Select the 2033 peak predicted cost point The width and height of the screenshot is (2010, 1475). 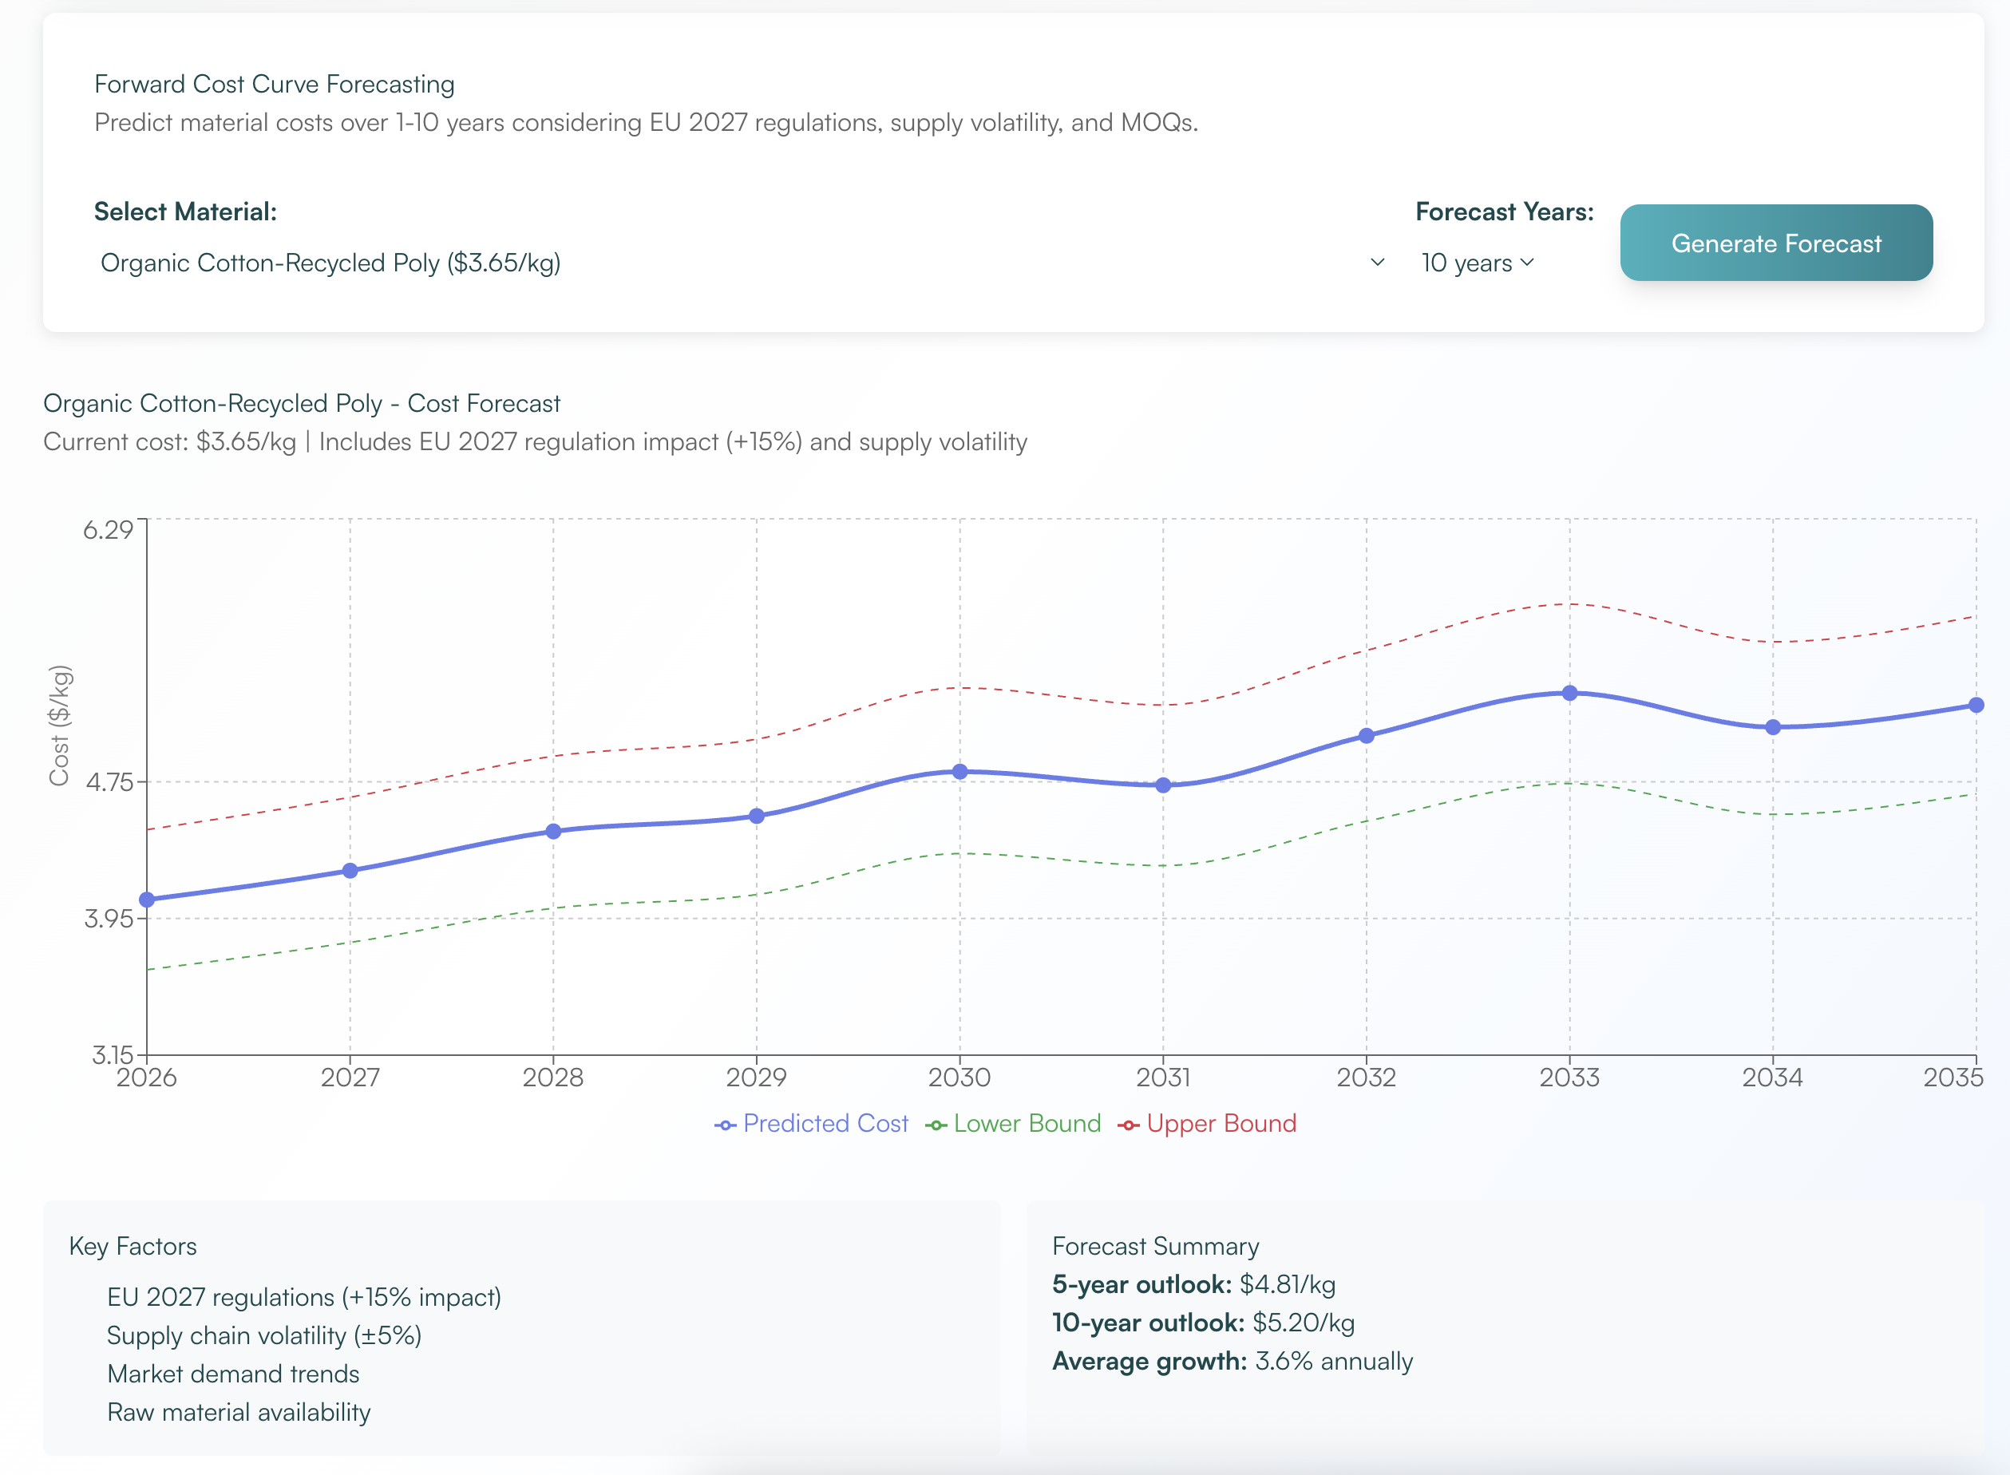1570,693
